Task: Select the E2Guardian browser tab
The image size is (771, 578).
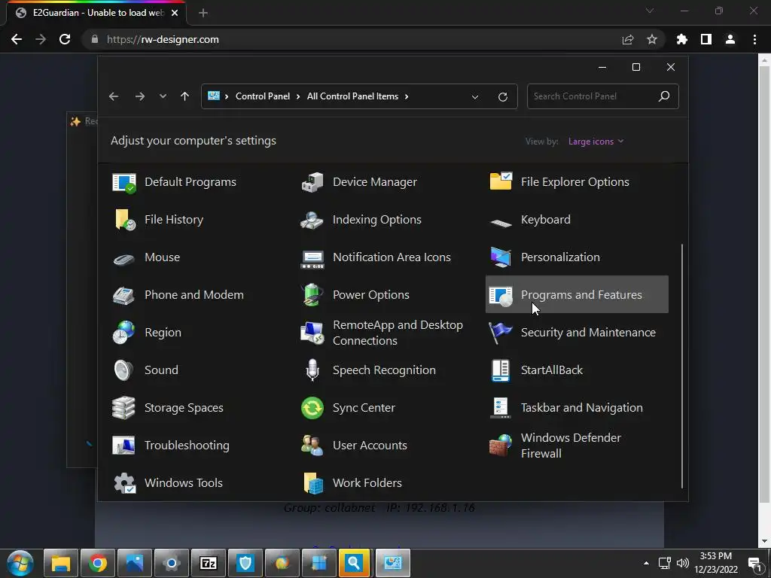Action: click(97, 13)
